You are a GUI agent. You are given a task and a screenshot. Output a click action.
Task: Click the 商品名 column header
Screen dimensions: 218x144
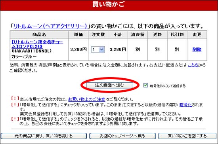[x=39, y=34]
